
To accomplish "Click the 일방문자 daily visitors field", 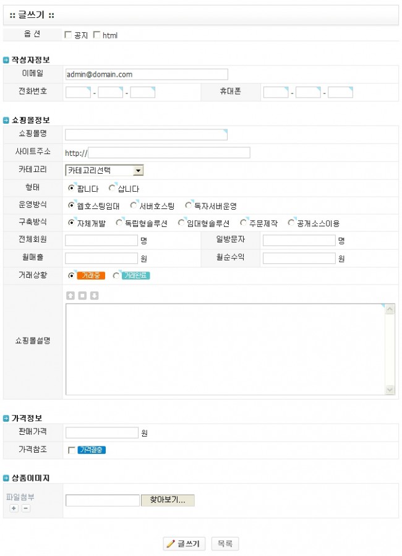I will (299, 241).
